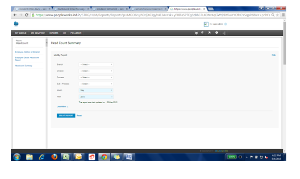Click the page vertical scrollbar

tap(284, 43)
